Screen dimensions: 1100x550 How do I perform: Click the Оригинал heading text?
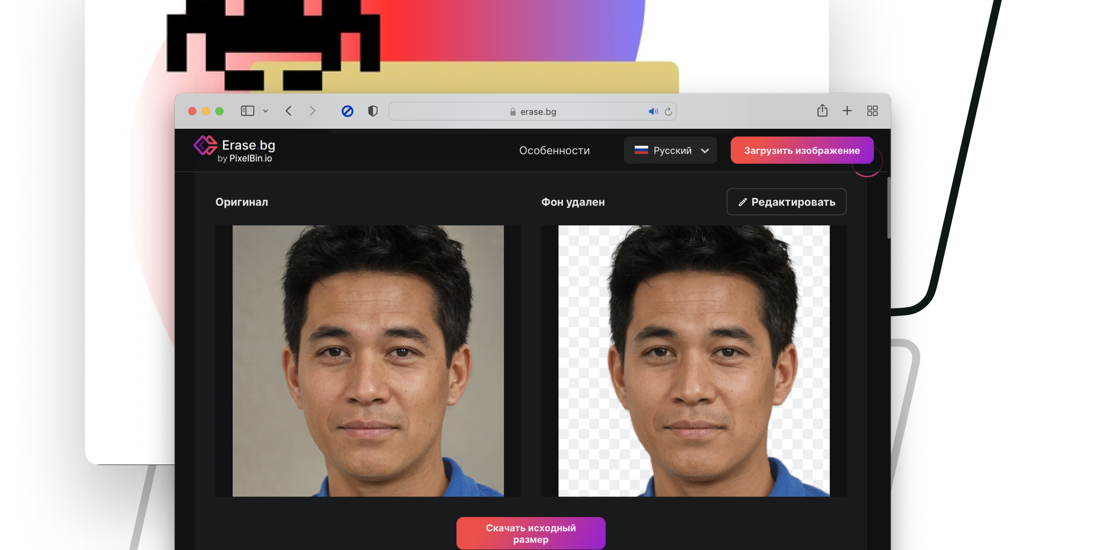(242, 202)
